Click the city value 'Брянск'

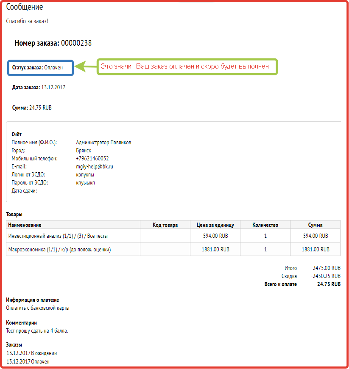(x=84, y=151)
